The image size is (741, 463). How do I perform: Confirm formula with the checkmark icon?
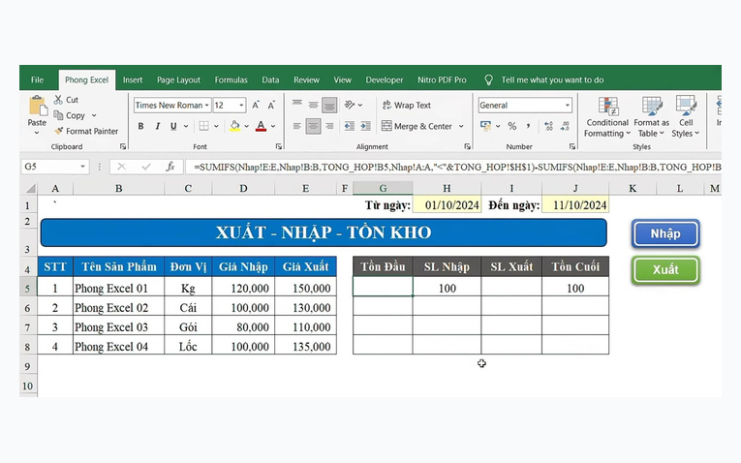tap(146, 167)
